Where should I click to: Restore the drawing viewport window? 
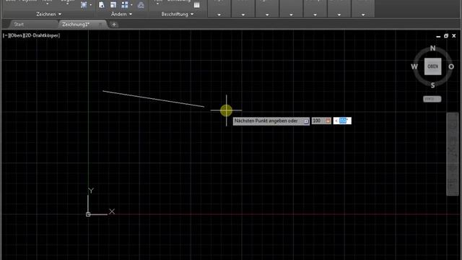pyautogui.click(x=446, y=36)
